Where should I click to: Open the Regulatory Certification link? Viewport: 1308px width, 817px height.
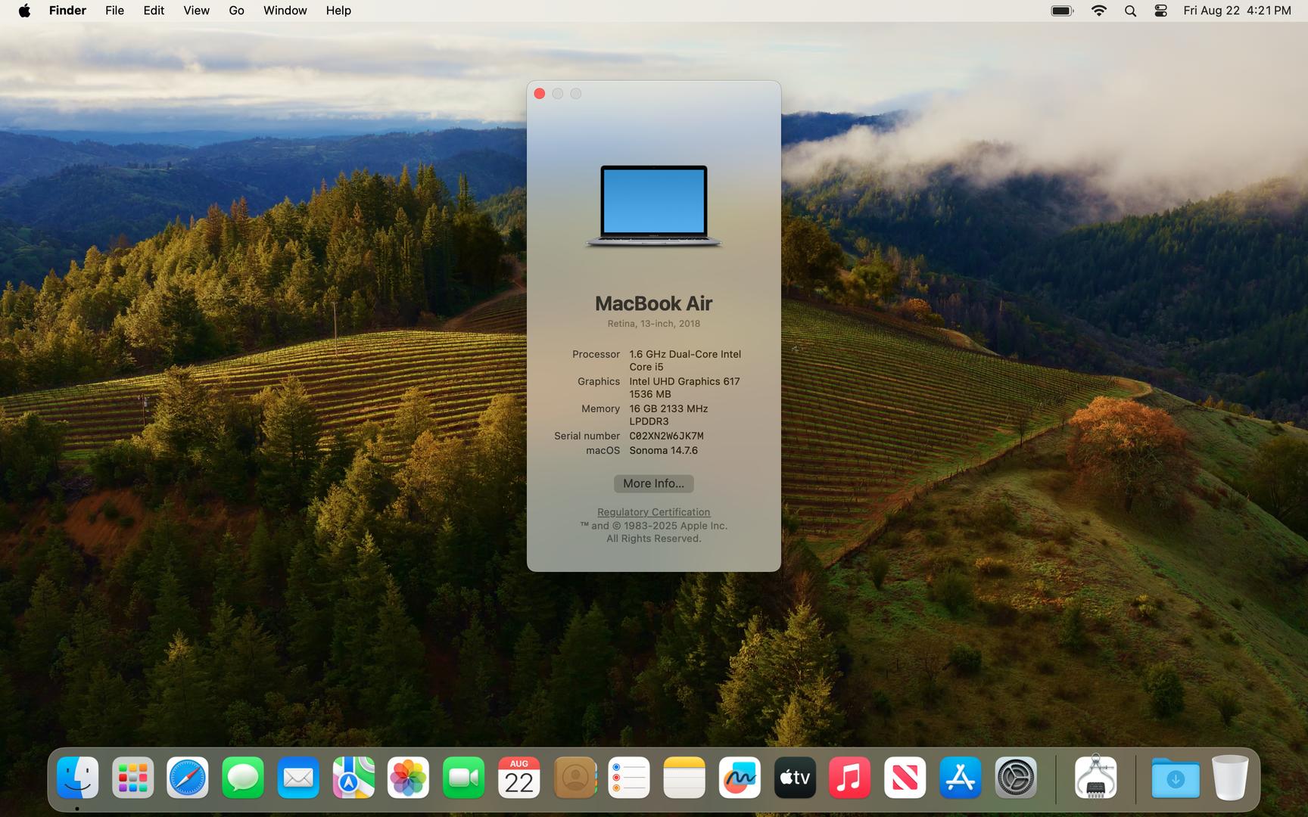click(653, 512)
